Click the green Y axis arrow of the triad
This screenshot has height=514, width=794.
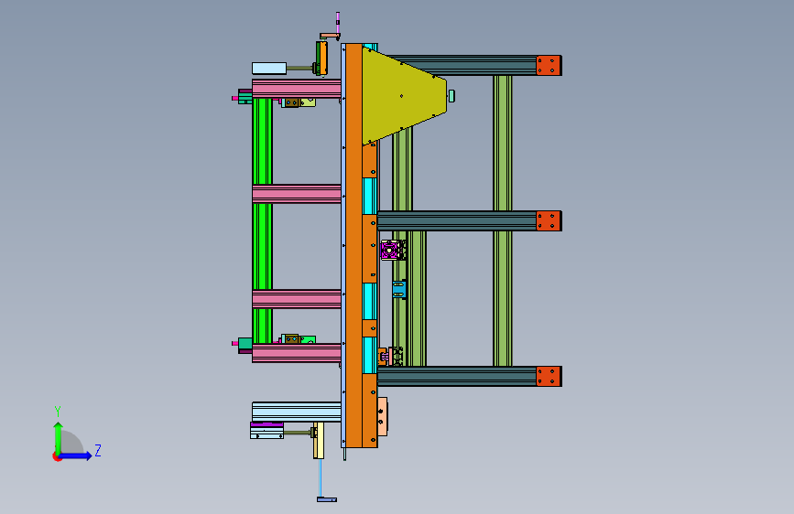[58, 436]
